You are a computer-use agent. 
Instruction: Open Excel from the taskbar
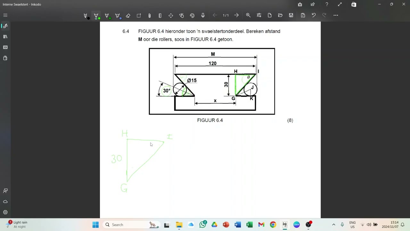[249, 225]
